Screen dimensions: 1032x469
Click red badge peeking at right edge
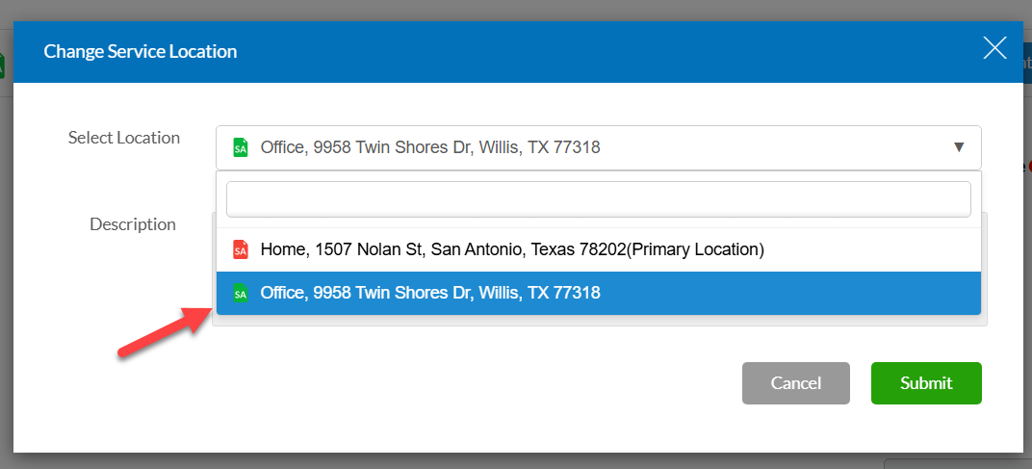1027,166
